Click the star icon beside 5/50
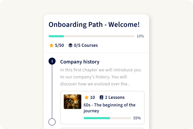 click(51, 45)
